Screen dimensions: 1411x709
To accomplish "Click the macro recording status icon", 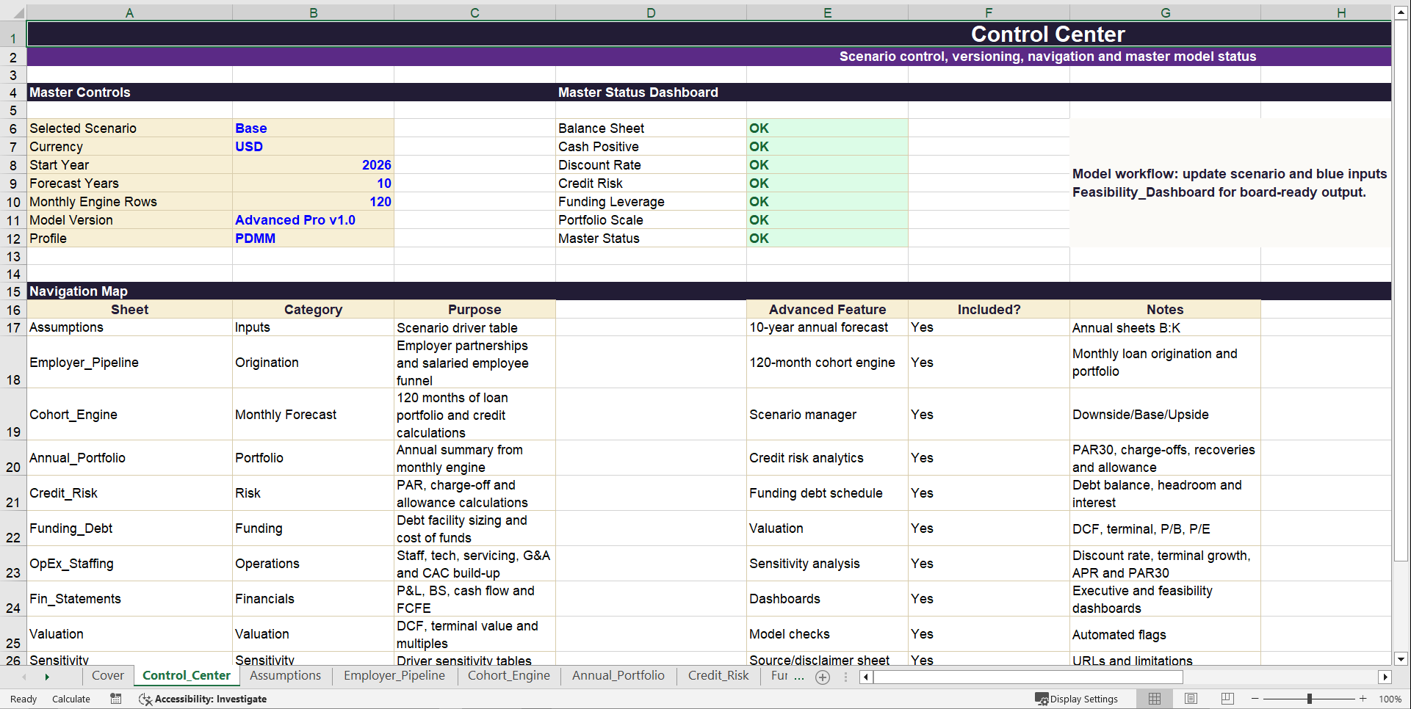I will click(x=116, y=699).
